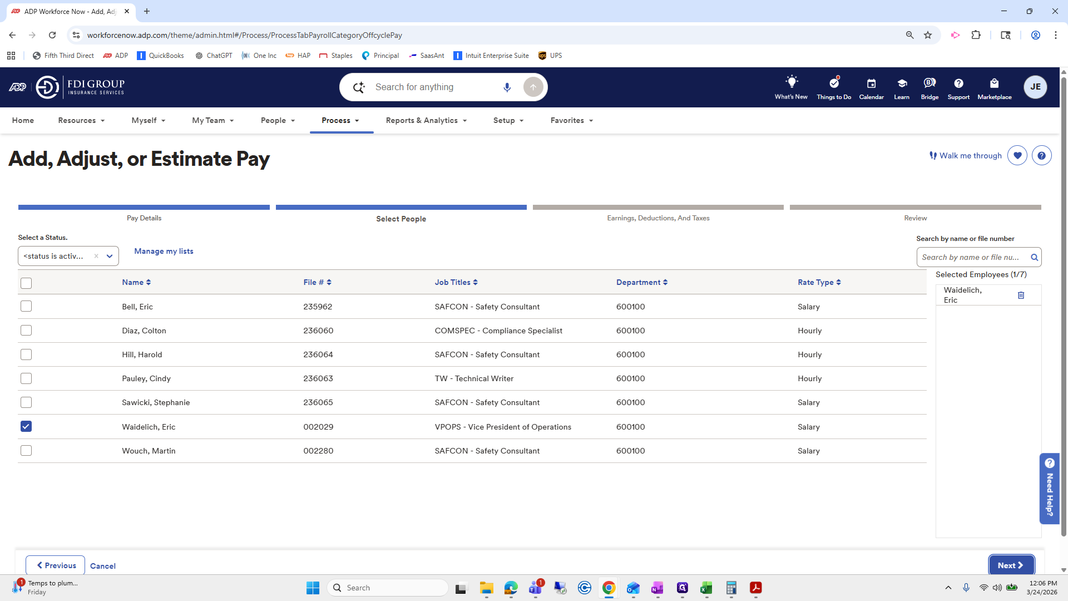Open the What's New lightbulb icon
The image size is (1068, 601).
[791, 82]
